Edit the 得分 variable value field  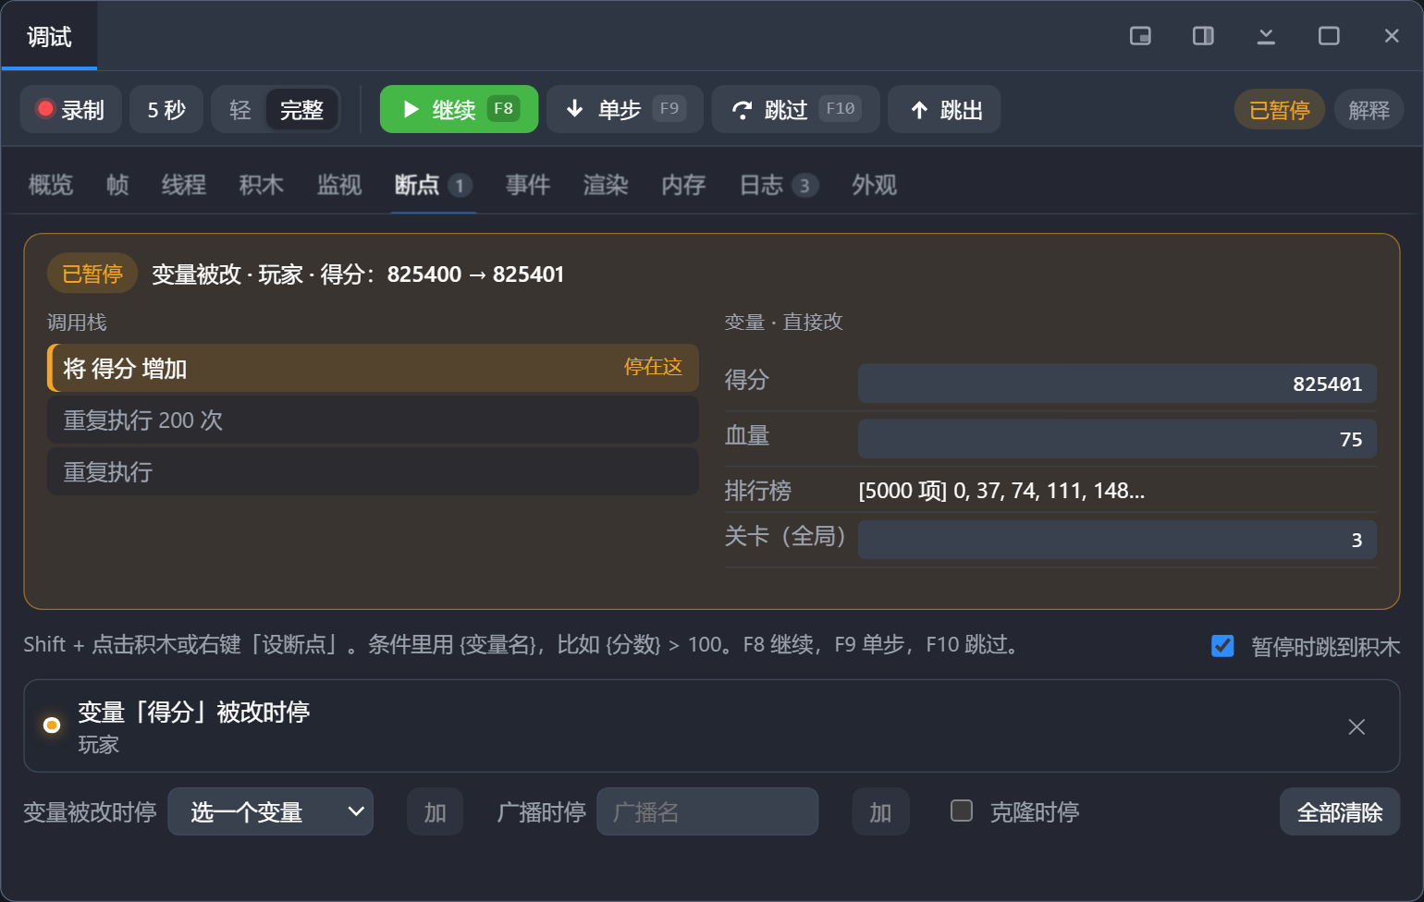(1117, 384)
